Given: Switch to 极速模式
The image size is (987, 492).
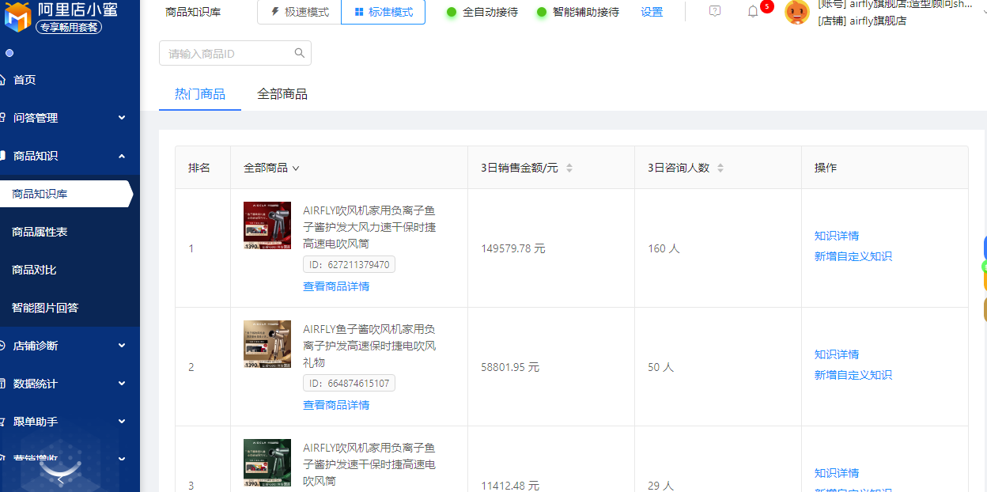Looking at the screenshot, I should point(299,12).
